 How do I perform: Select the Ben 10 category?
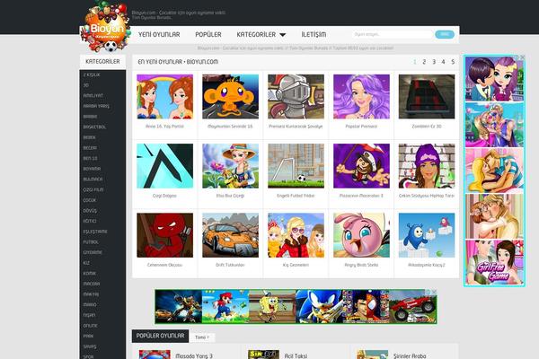tap(90, 158)
